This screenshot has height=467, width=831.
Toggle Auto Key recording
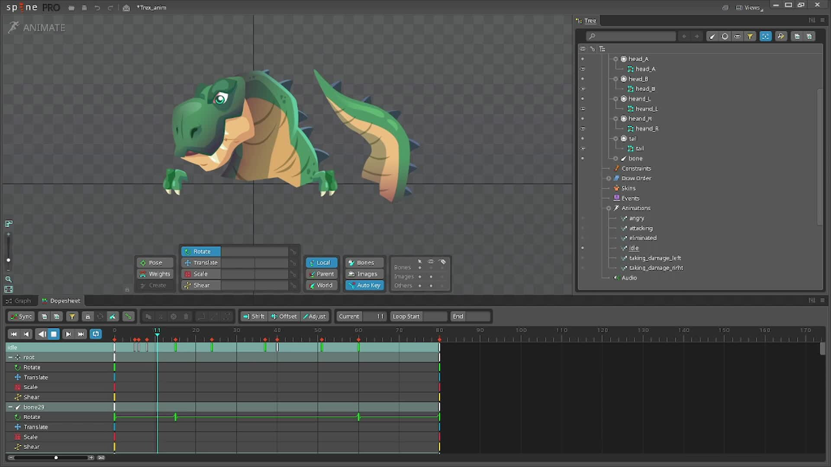(x=364, y=285)
